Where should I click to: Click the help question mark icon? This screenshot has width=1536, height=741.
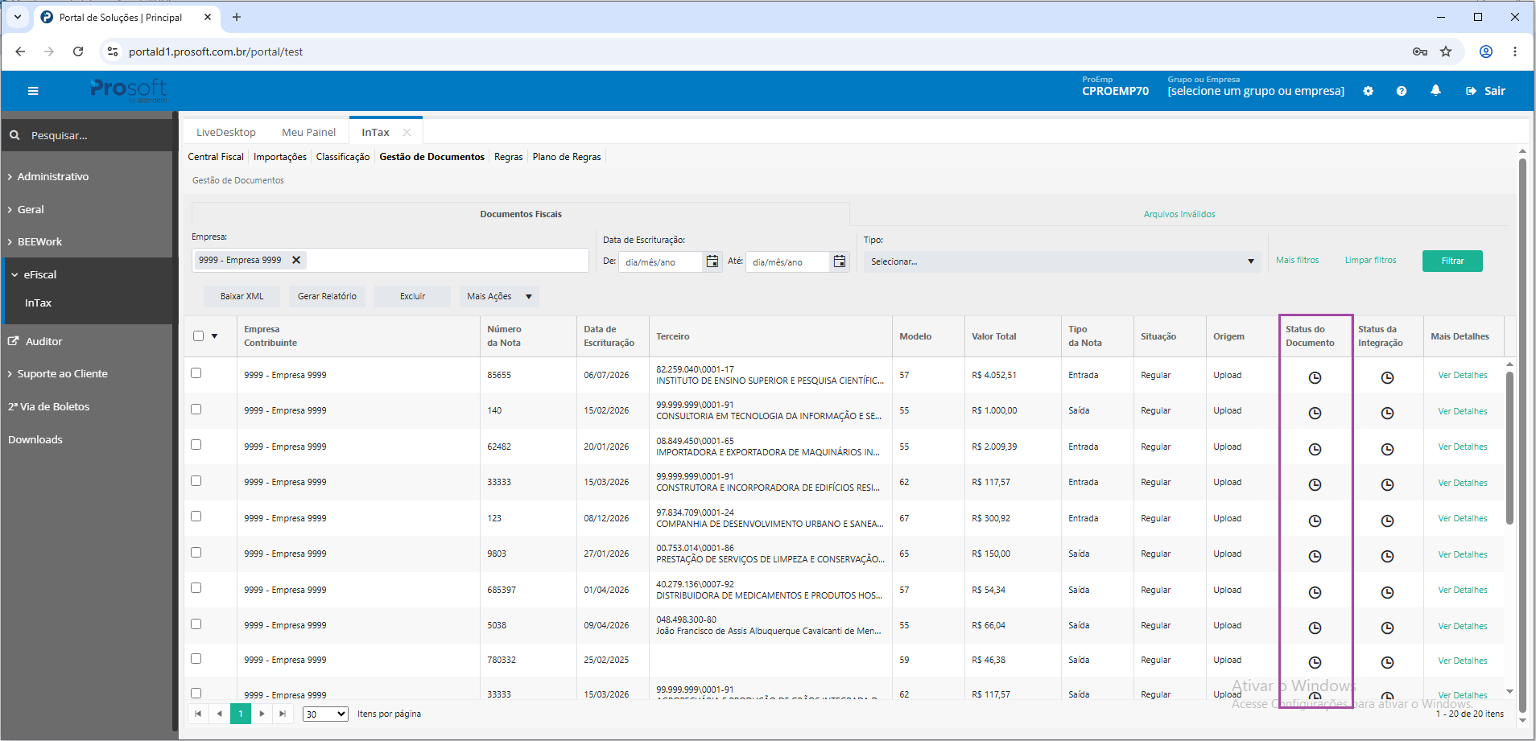[1402, 91]
